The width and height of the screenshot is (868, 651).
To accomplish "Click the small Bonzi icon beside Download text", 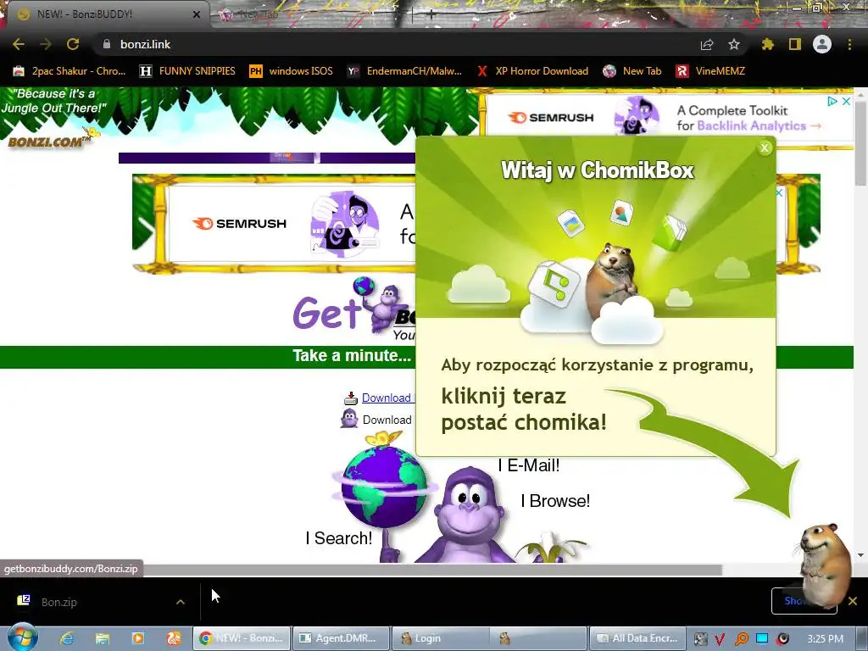I will click(348, 419).
